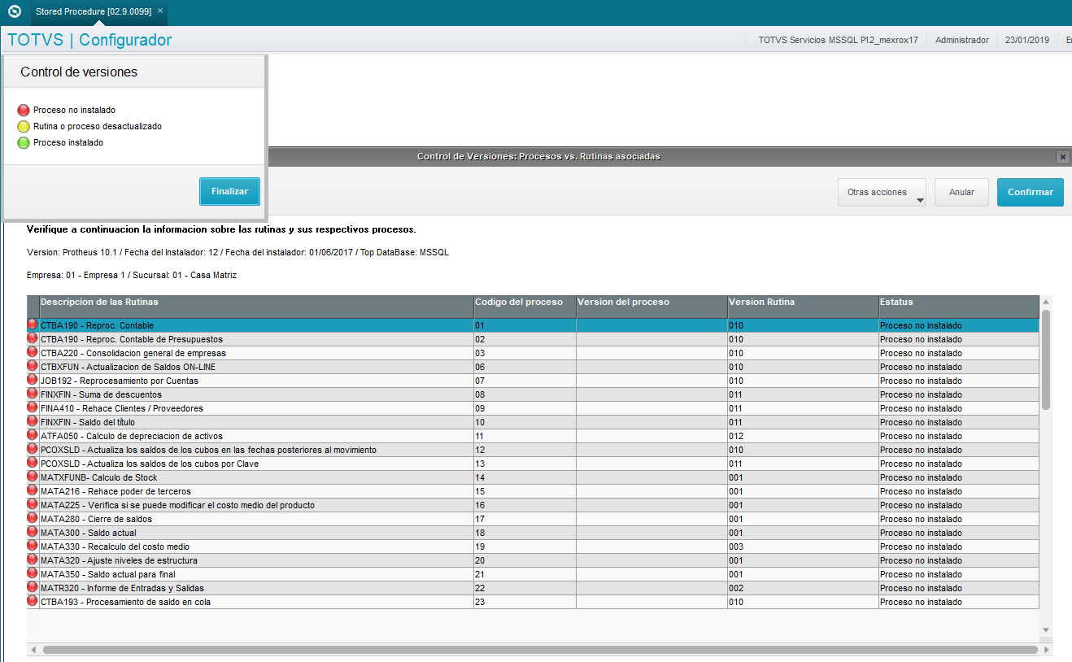The height and width of the screenshot is (662, 1072).
Task: Click process code cell '14'
Action: pos(525,477)
